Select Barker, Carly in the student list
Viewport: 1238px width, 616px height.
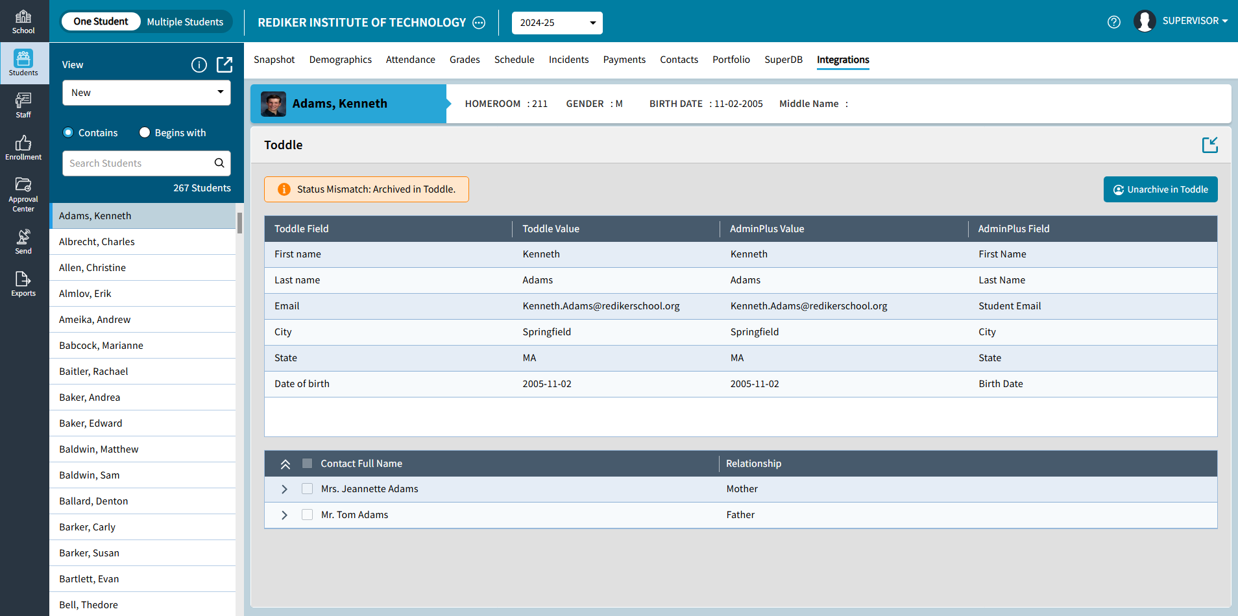pyautogui.click(x=143, y=527)
